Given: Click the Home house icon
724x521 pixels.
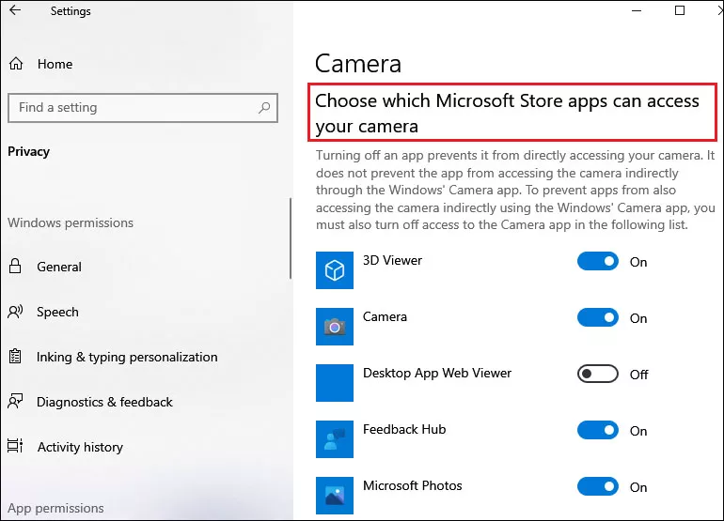Looking at the screenshot, I should coord(16,64).
